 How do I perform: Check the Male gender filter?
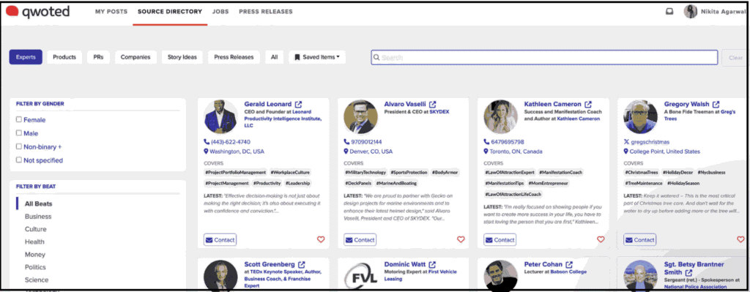point(18,133)
